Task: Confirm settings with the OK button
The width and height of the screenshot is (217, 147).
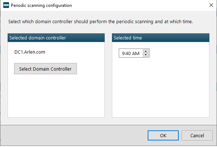Action: tap(163, 135)
